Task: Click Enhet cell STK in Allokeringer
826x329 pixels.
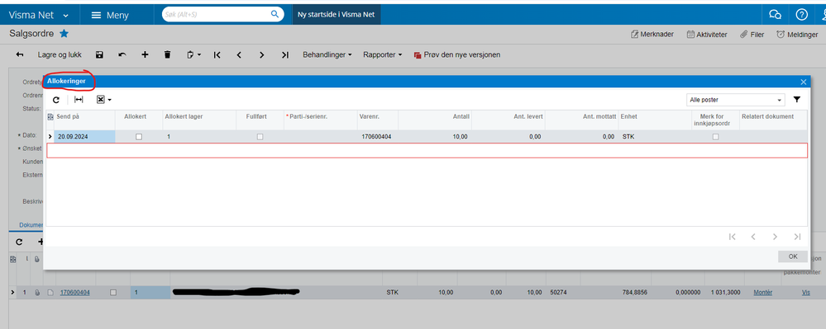Action: coord(655,137)
